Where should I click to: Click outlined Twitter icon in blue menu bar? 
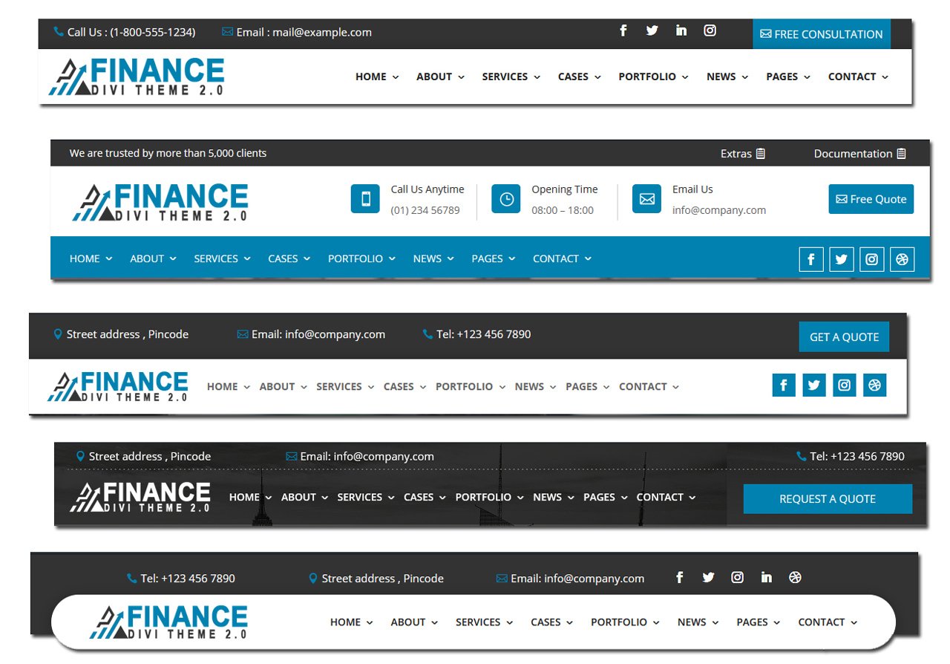click(842, 259)
